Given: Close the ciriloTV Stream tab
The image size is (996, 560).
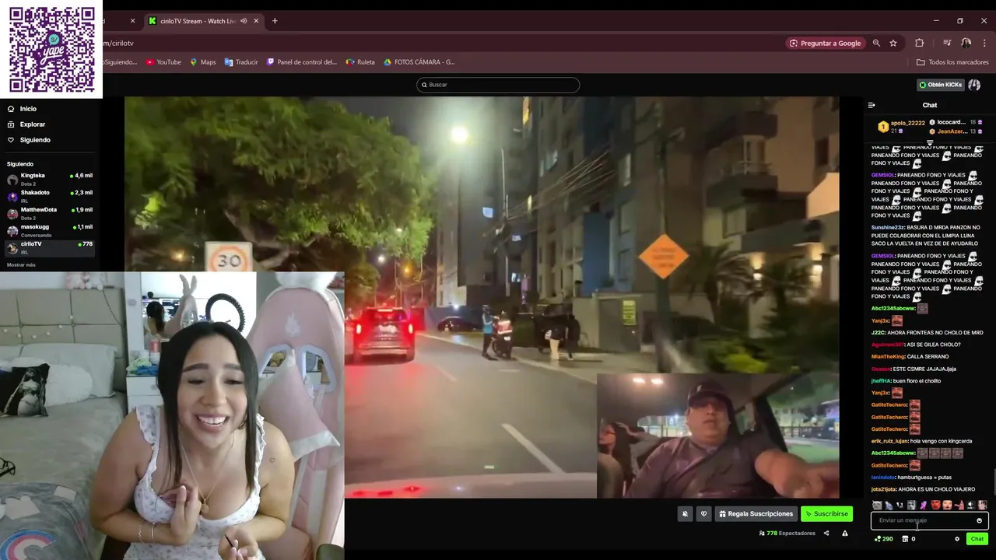Looking at the screenshot, I should (256, 21).
